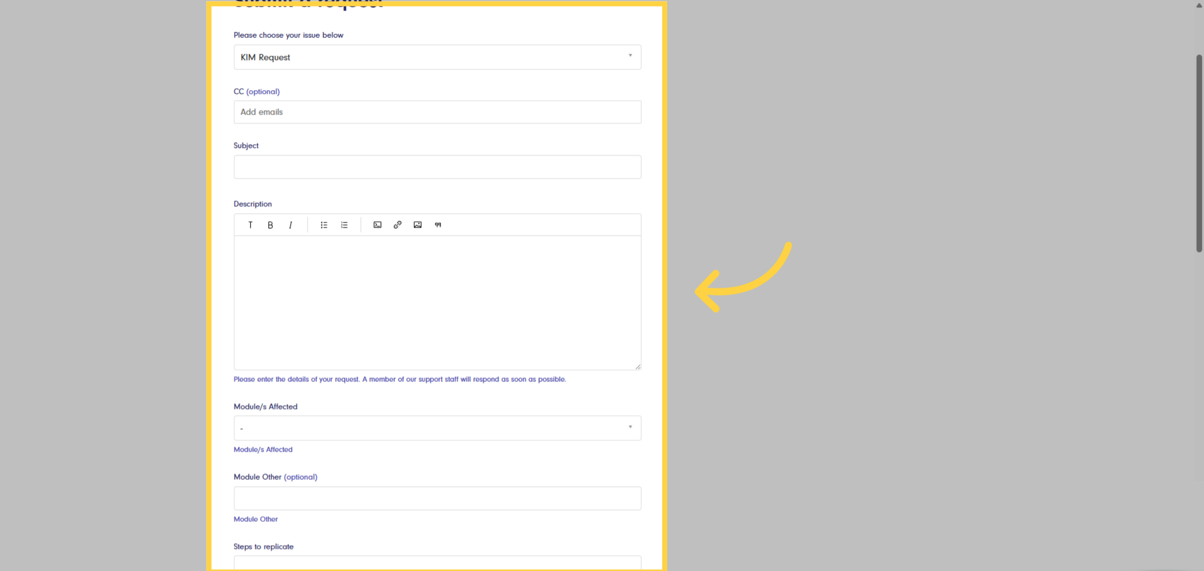Viewport: 1204px width, 571px height.
Task: Click the scrollbar up arrow
Action: coord(1199,5)
